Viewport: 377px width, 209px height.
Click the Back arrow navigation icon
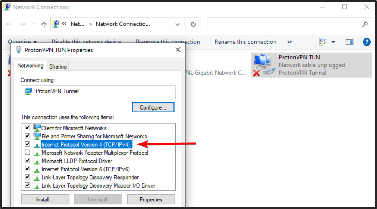(x=8, y=24)
